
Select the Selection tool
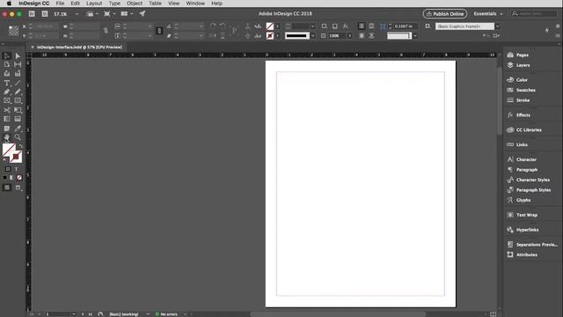point(6,55)
